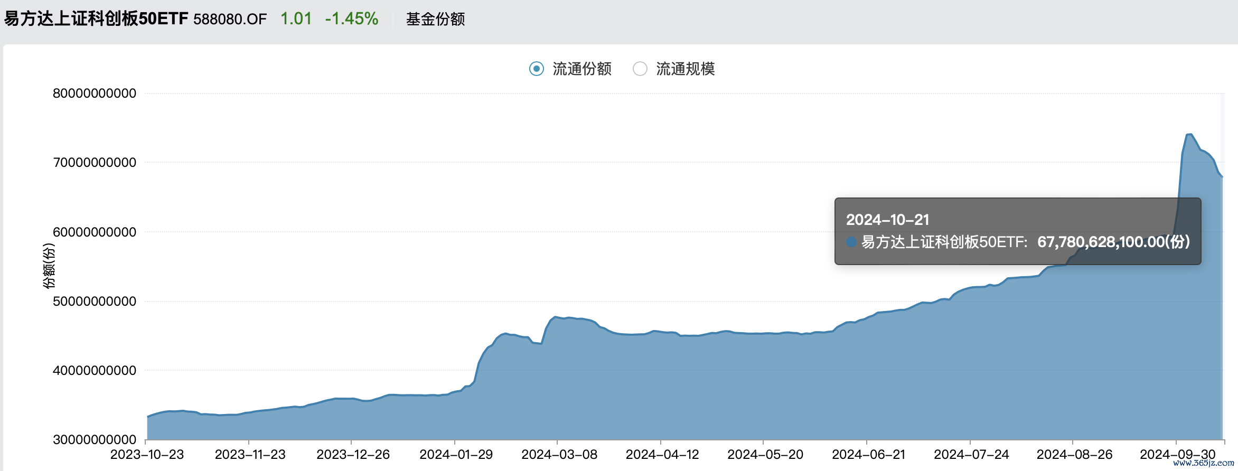Click the 2024-04-12 x-axis date label
The image size is (1238, 471).
point(662,455)
